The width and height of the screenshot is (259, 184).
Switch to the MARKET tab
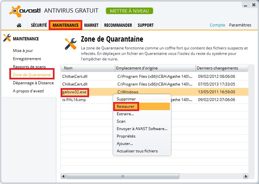coord(91,25)
